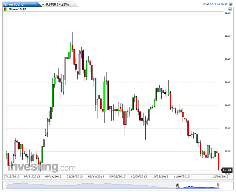236x192 pixels.
Task: Click the 11/06/2013 date axis label
Action: [182, 177]
